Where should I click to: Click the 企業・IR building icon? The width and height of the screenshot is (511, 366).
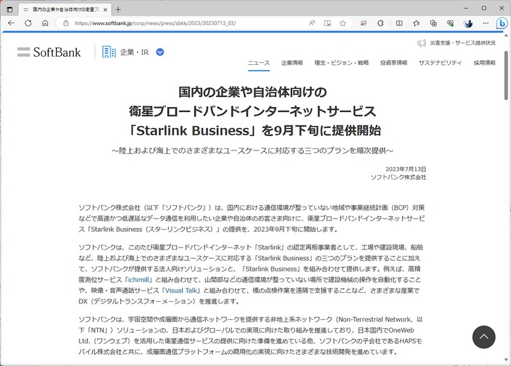[109, 52]
